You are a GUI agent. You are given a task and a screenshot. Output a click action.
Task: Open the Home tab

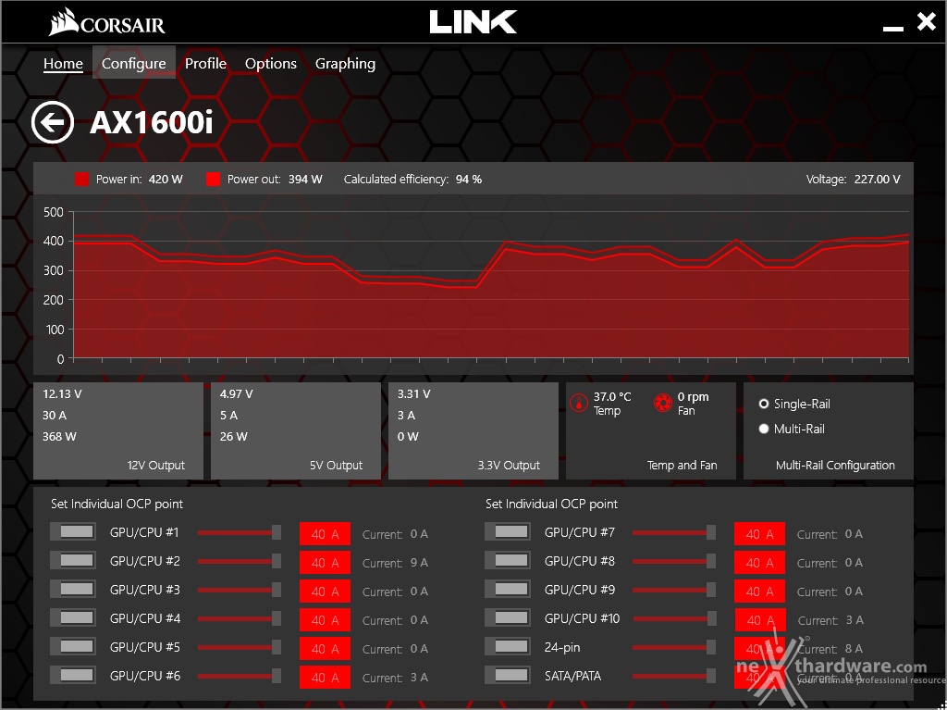[63, 64]
